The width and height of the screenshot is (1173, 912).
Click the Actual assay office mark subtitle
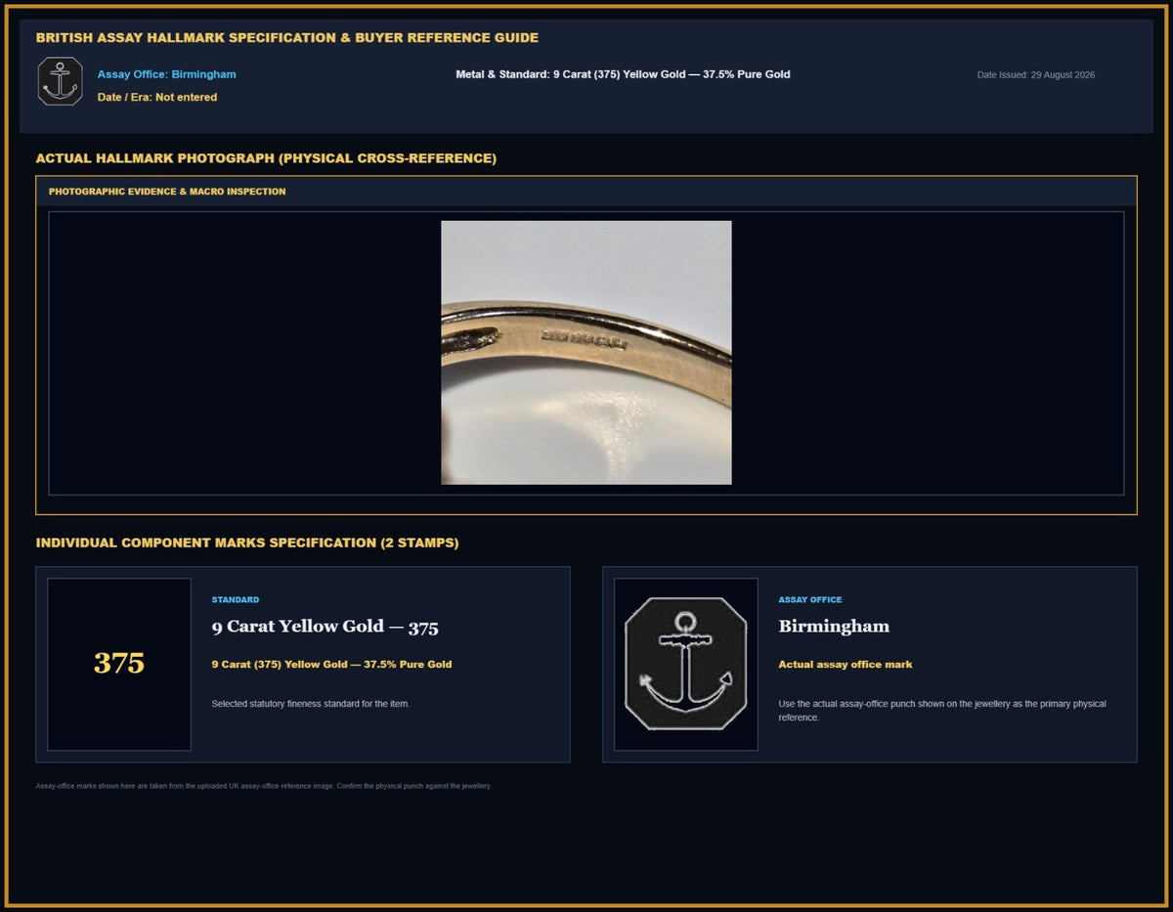846,665
